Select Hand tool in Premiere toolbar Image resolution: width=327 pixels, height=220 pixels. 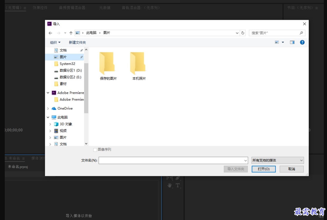(170, 185)
